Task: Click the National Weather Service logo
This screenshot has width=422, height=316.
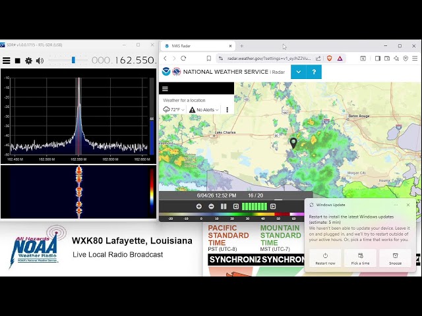Action: point(177,72)
